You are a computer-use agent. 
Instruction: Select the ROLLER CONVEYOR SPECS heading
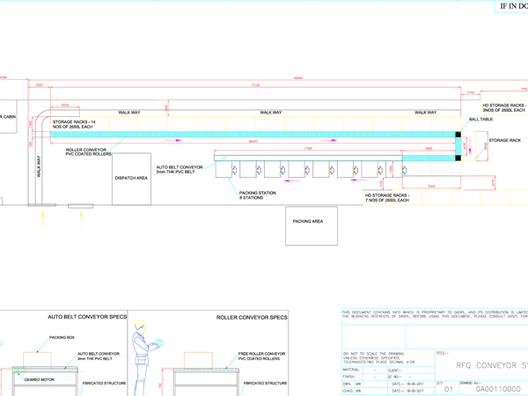[252, 317]
